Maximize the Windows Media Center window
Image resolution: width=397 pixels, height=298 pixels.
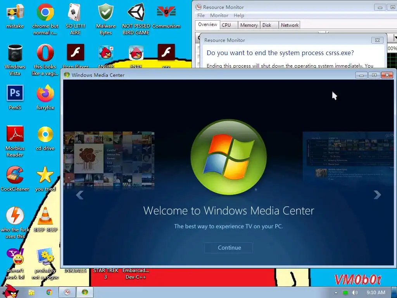point(374,75)
